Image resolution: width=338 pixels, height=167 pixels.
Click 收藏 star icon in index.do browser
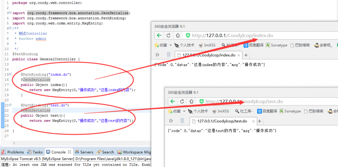coord(156,45)
